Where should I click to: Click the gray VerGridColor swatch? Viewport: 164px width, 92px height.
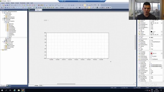151,35
